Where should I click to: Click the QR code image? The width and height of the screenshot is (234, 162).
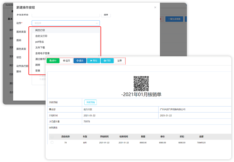141,84
